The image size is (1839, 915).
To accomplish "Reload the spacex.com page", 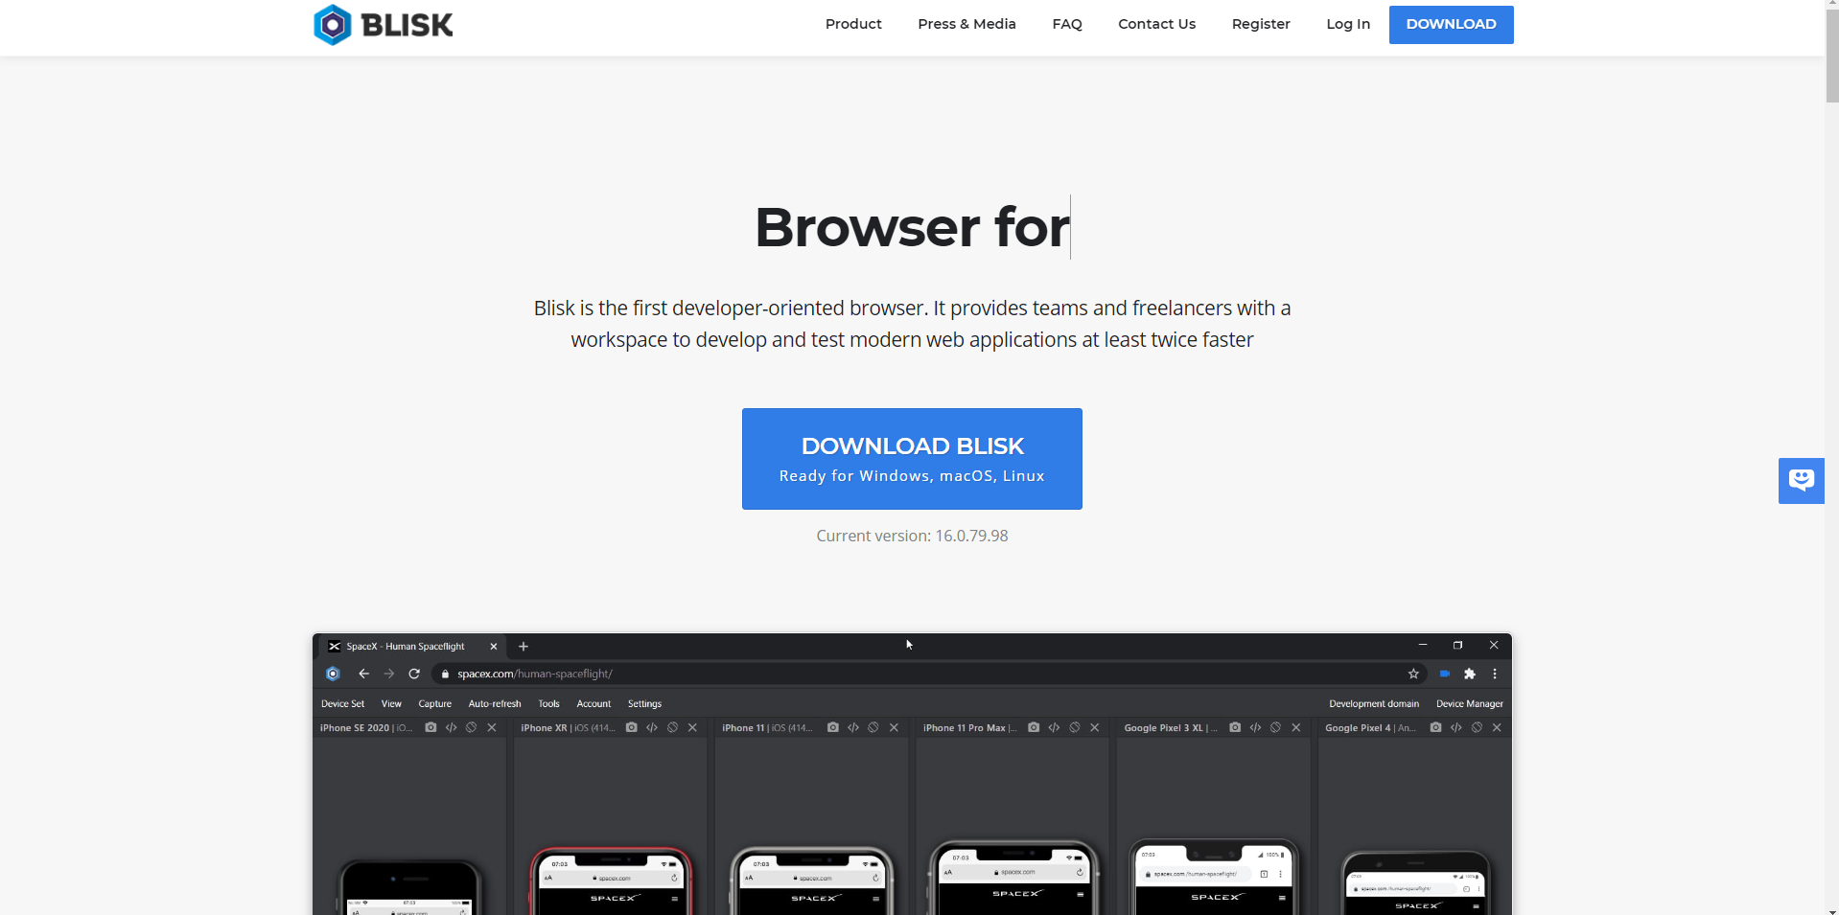I will pos(414,674).
